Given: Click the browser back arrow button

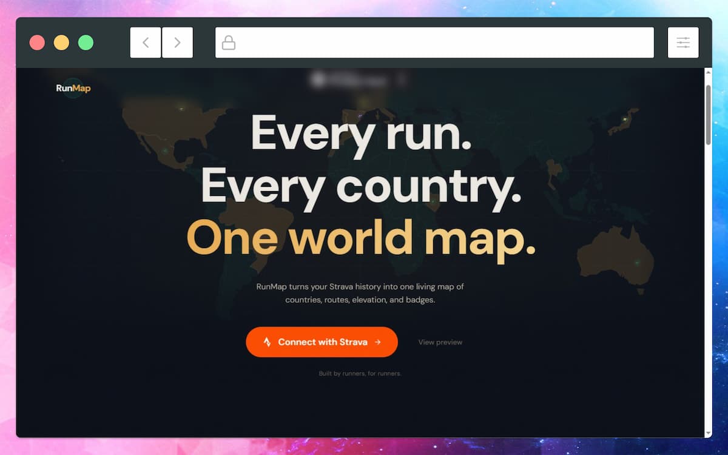Looking at the screenshot, I should pyautogui.click(x=146, y=42).
